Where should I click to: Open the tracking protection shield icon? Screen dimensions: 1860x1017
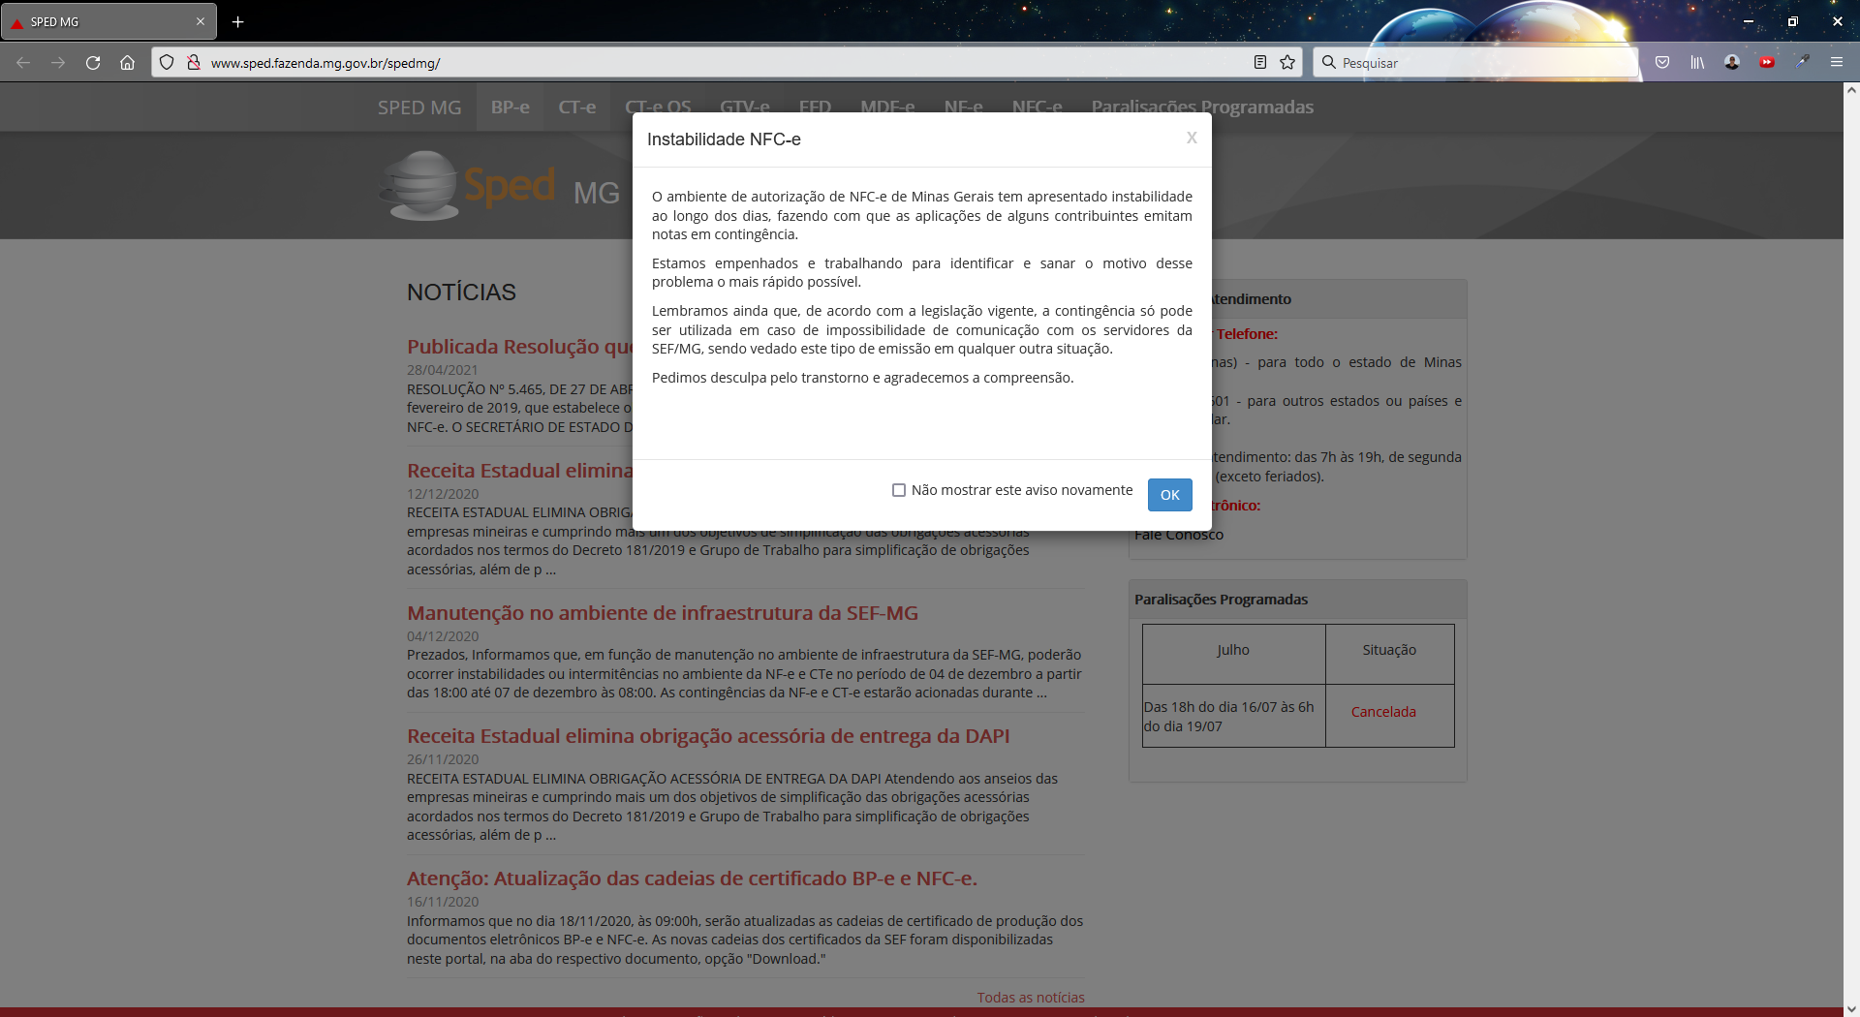pyautogui.click(x=167, y=63)
